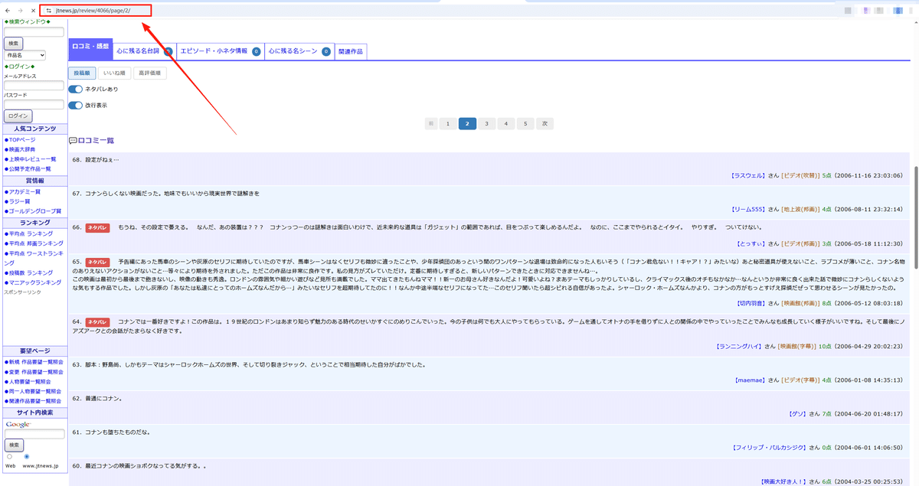Sort reviews by 投稿順

pos(81,73)
